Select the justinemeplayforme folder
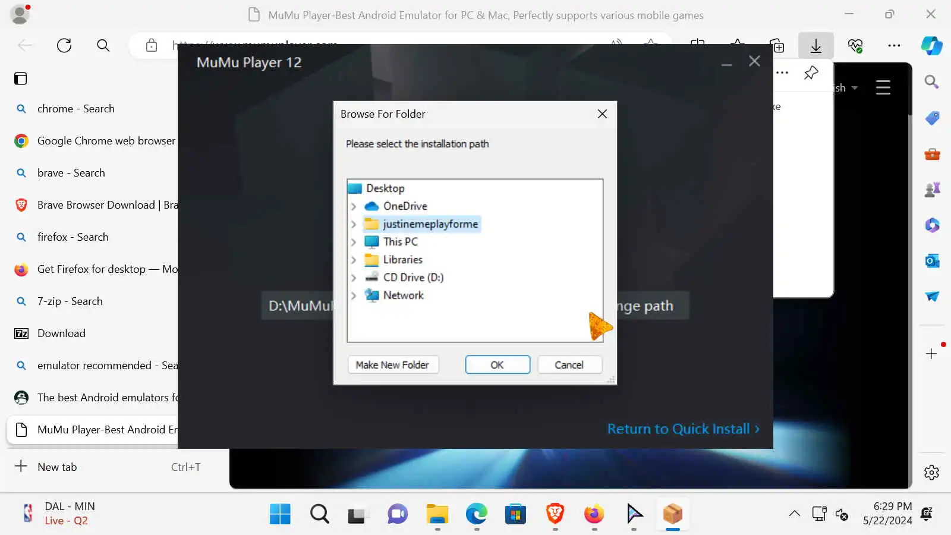The height and width of the screenshot is (535, 951). pyautogui.click(x=430, y=224)
